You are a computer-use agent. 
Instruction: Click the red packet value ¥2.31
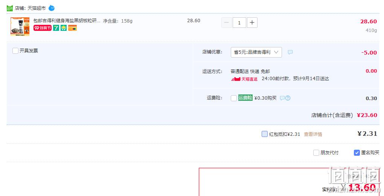pyautogui.click(x=367, y=134)
